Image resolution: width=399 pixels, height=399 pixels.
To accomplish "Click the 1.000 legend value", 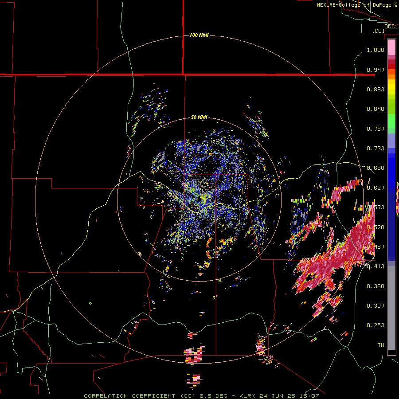I will 376,50.
